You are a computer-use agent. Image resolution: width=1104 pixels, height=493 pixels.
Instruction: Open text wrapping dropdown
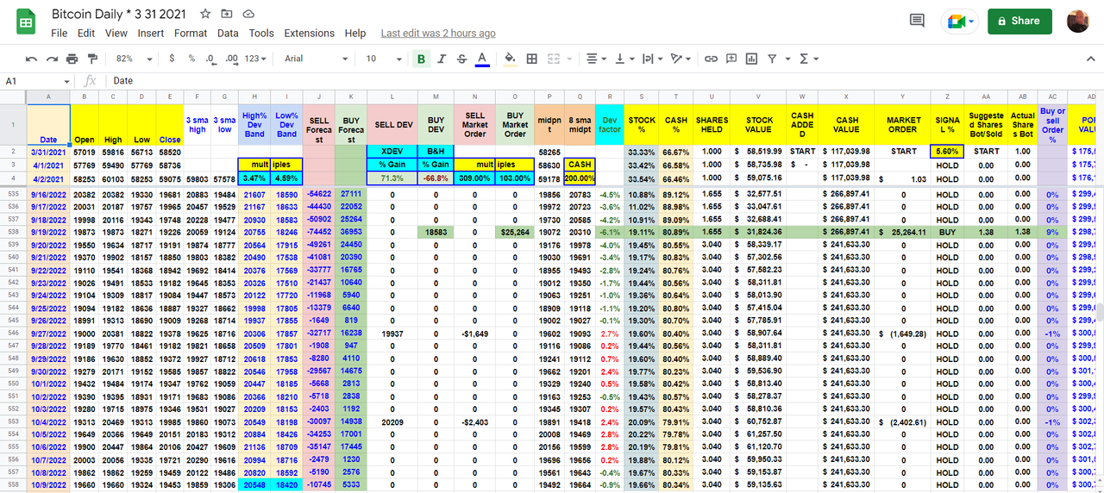651,59
